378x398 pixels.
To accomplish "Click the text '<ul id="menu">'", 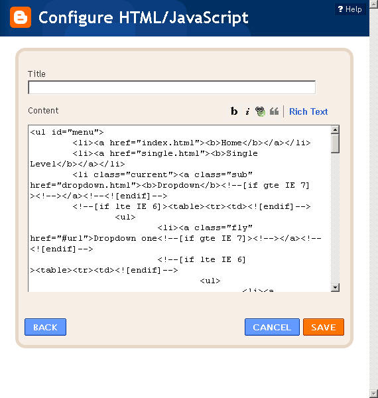I will point(67,132).
